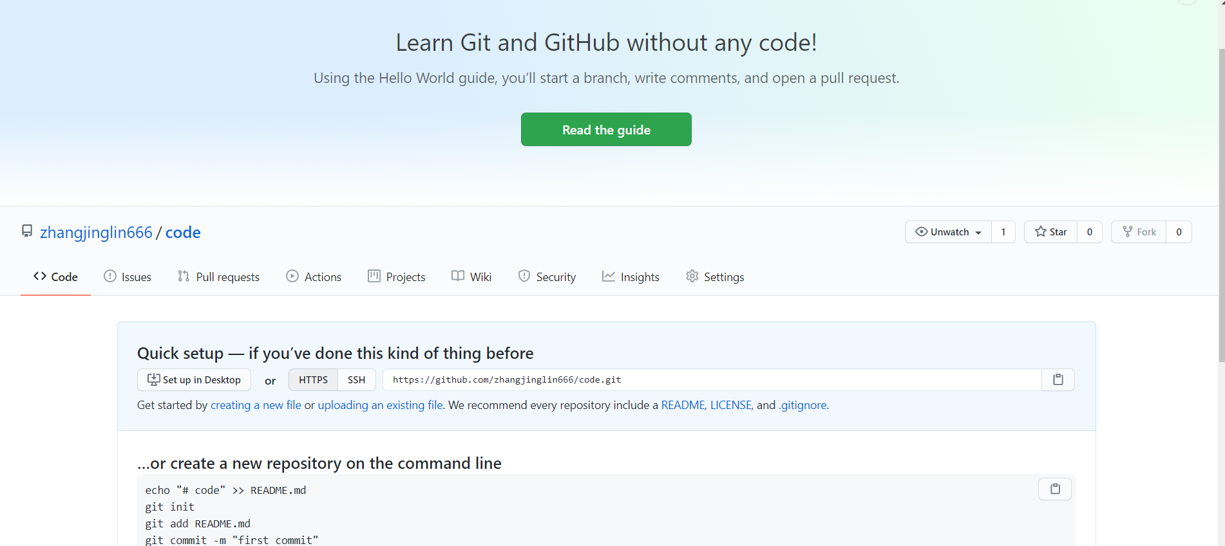Click the star icon on Star button
This screenshot has width=1225, height=546.
tap(1040, 232)
